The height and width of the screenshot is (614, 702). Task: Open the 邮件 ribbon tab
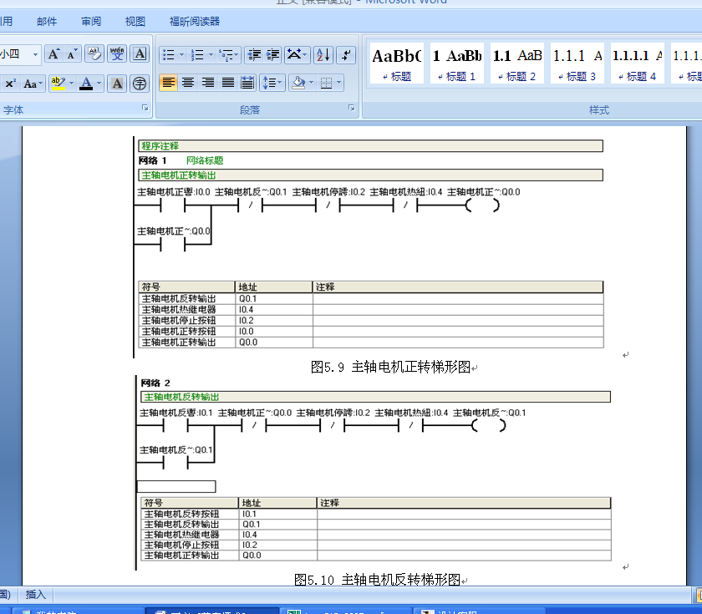47,22
